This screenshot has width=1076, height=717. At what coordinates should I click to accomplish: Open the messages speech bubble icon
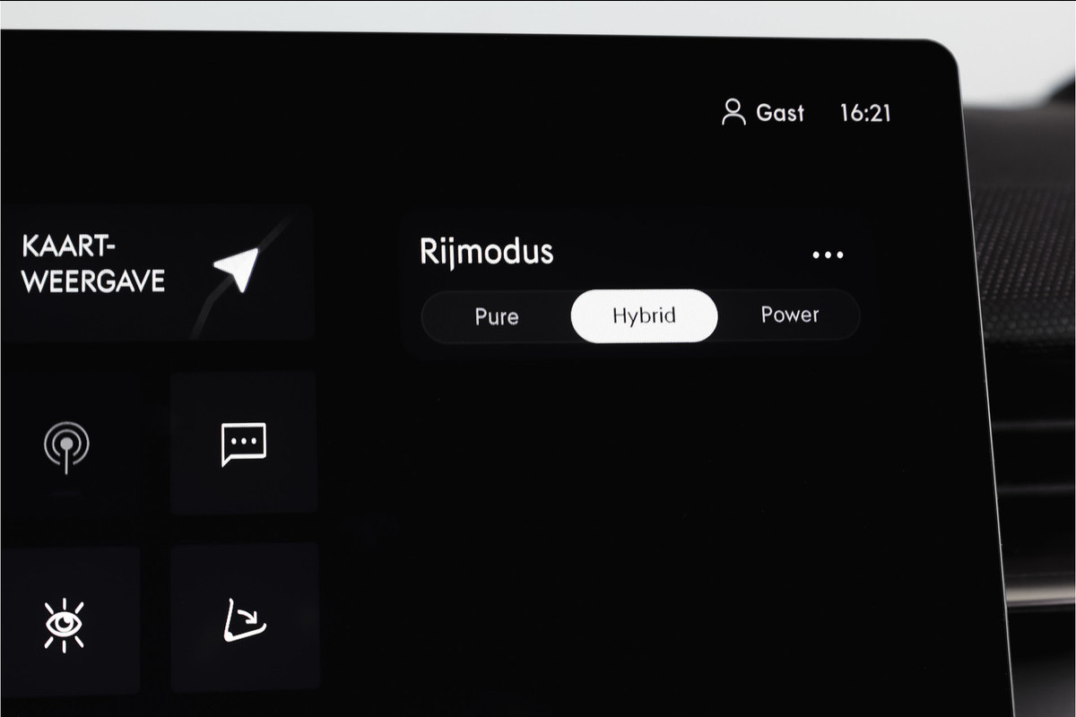244,444
